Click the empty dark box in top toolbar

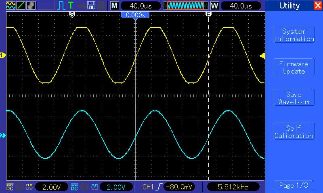coord(46,6)
